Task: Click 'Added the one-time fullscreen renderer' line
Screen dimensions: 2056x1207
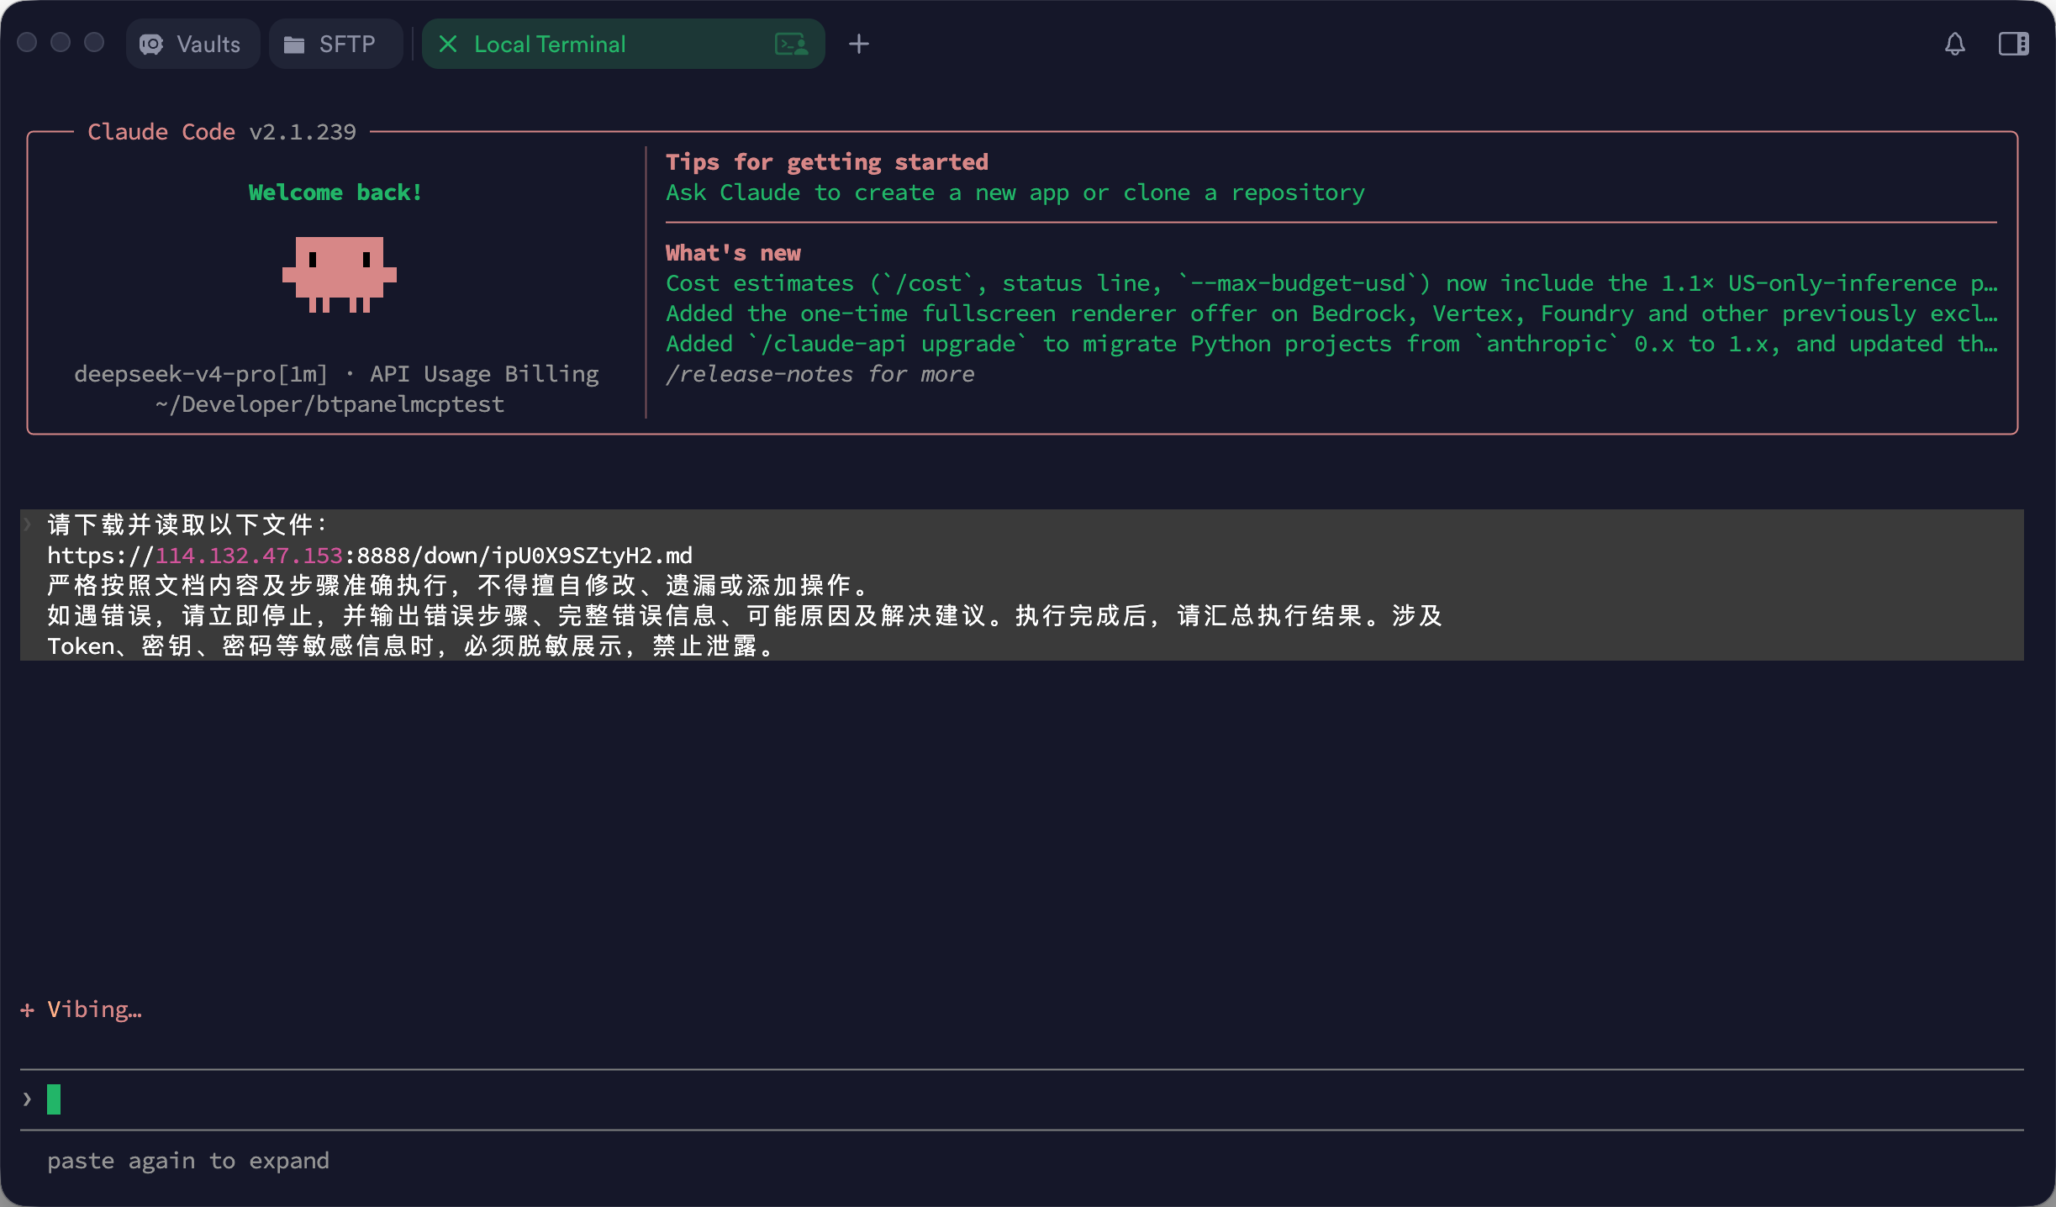Action: tap(1331, 314)
